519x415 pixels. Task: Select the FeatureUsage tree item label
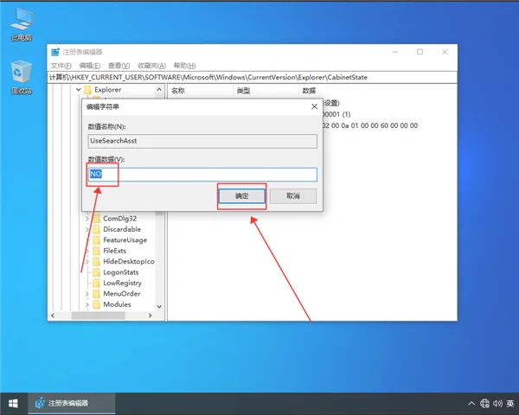(x=125, y=240)
